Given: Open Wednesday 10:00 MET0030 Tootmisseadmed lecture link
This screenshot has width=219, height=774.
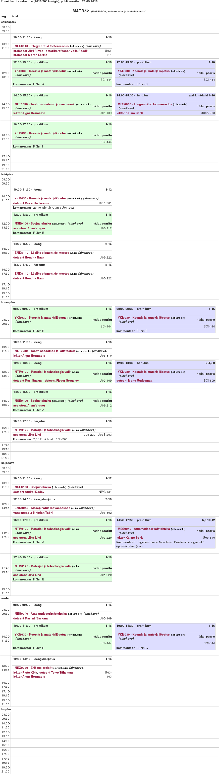Looking at the screenshot, I should 45,351.
